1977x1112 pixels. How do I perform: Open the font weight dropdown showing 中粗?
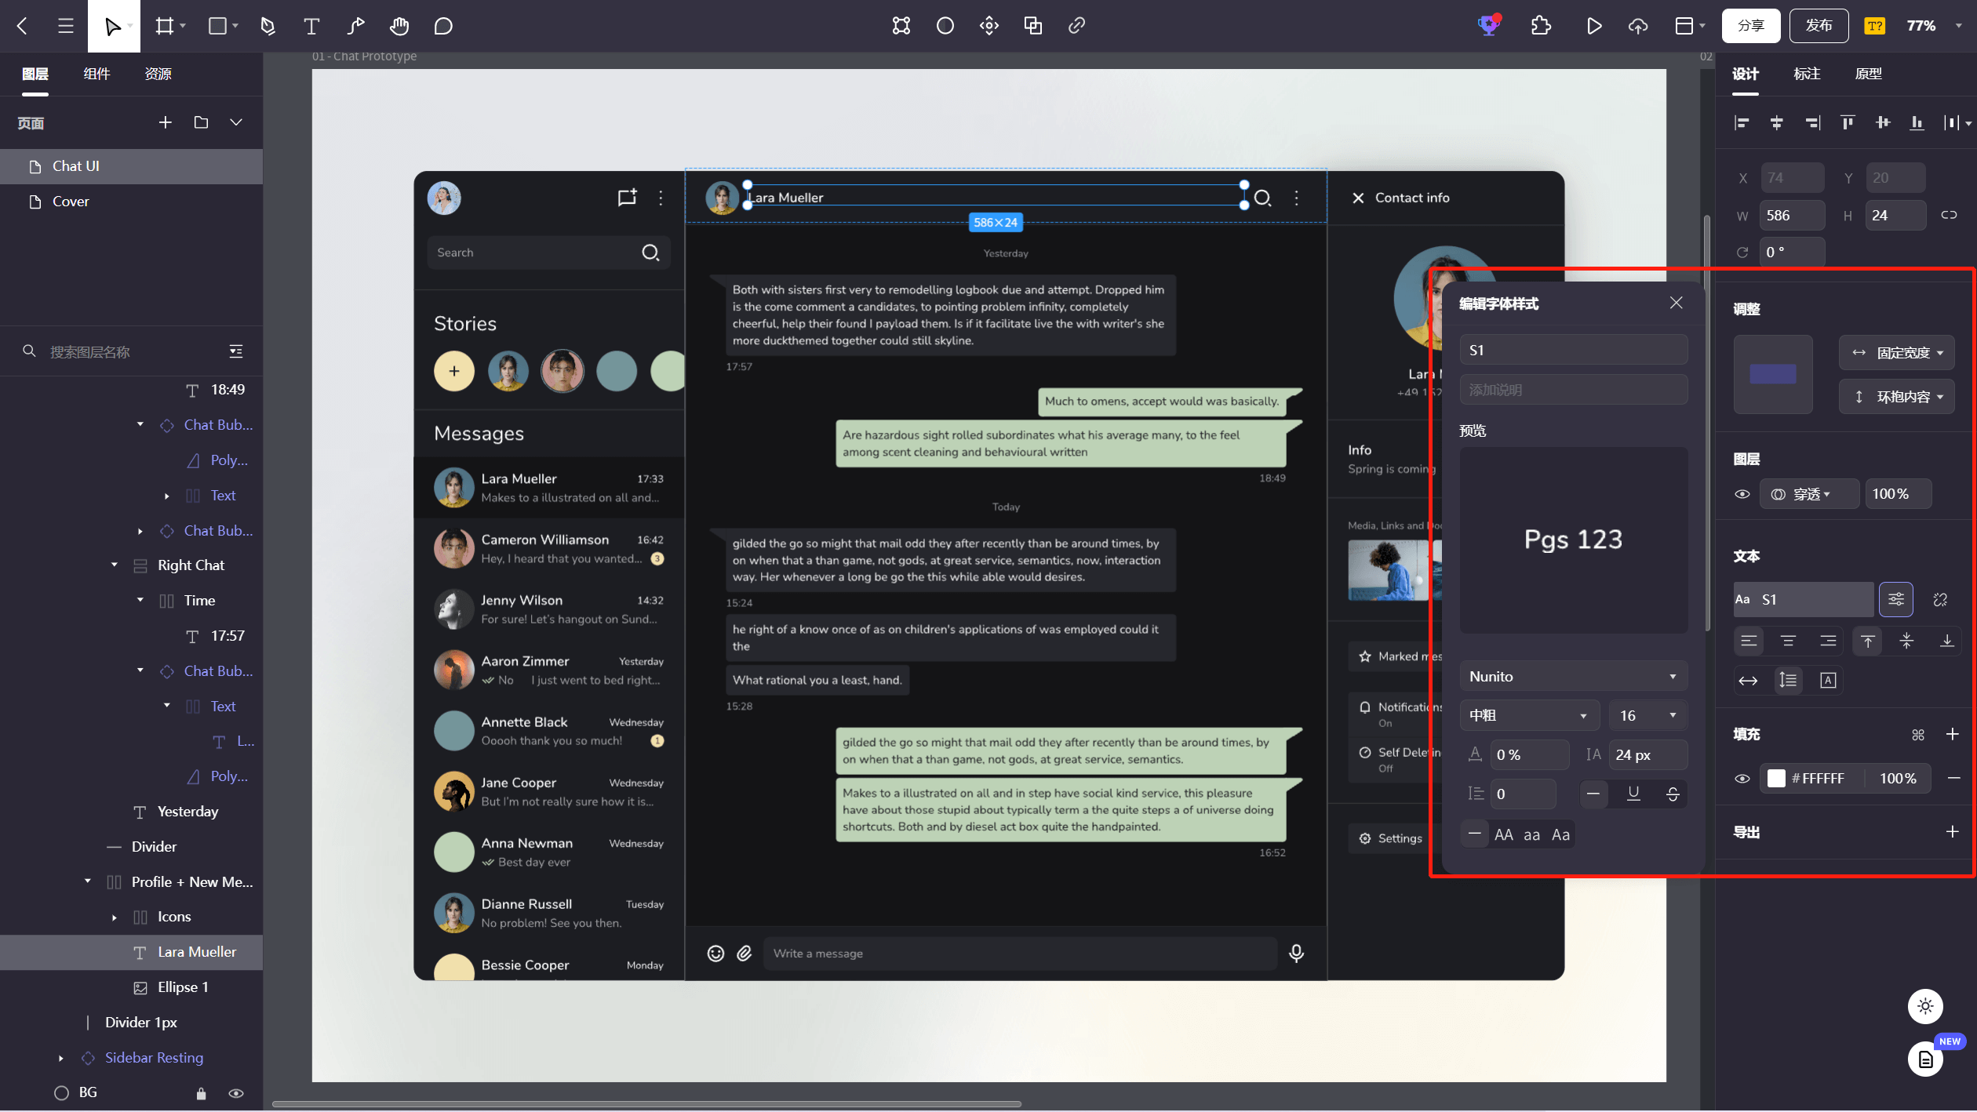(1526, 715)
